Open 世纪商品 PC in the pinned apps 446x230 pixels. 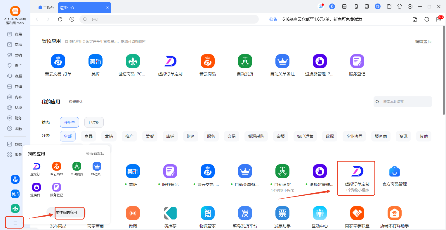(x=133, y=61)
